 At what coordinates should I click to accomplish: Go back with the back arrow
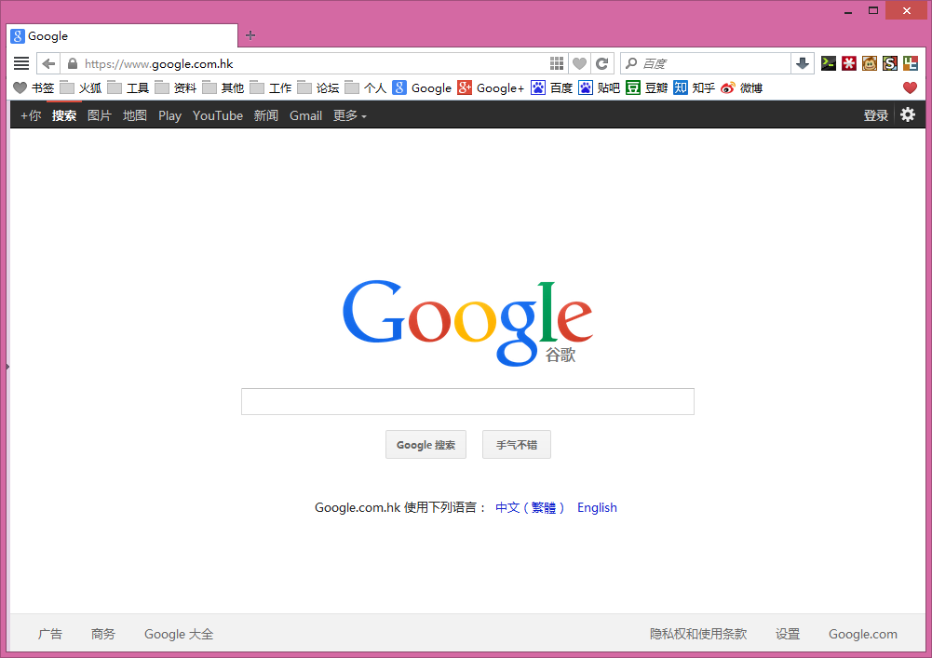tap(48, 63)
